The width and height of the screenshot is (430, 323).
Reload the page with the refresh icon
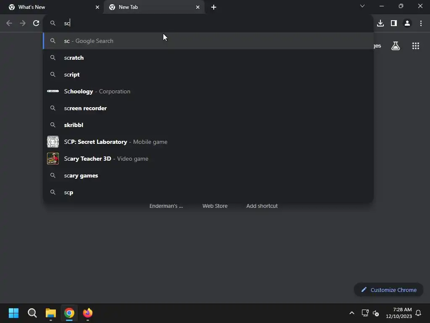pyautogui.click(x=36, y=23)
